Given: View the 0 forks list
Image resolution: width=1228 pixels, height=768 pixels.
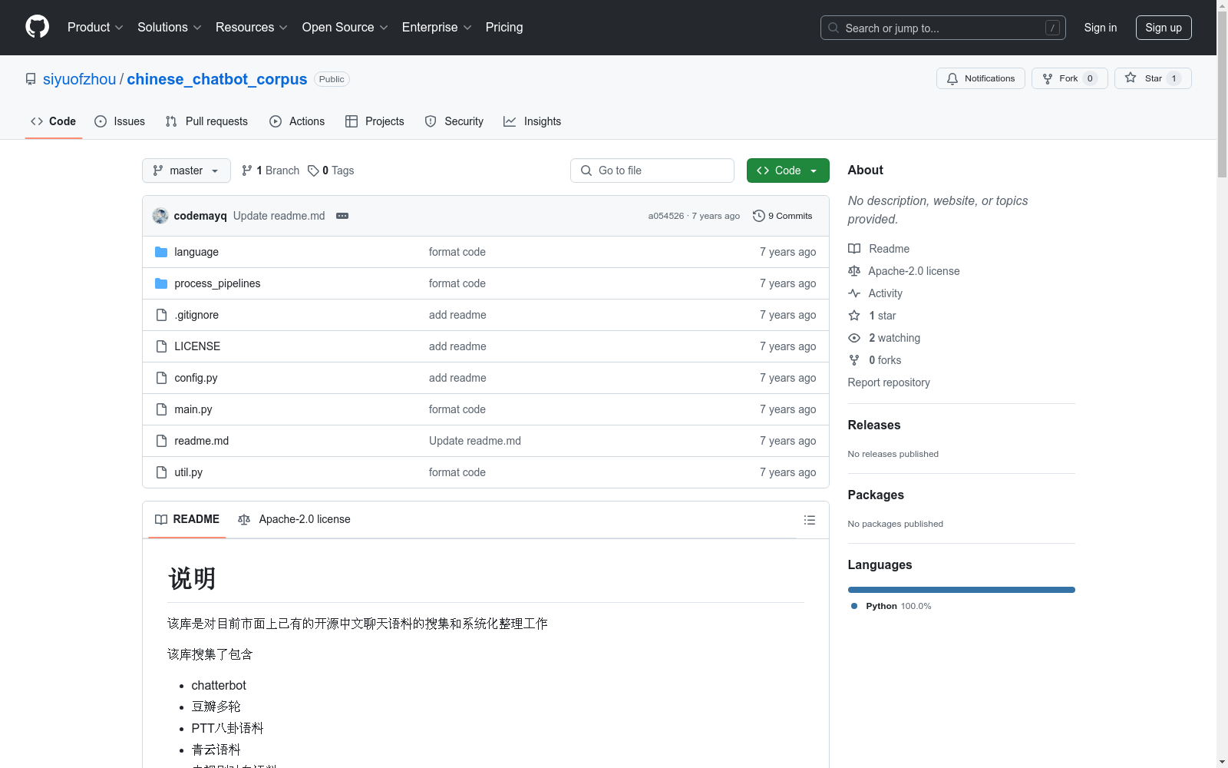Looking at the screenshot, I should (875, 360).
